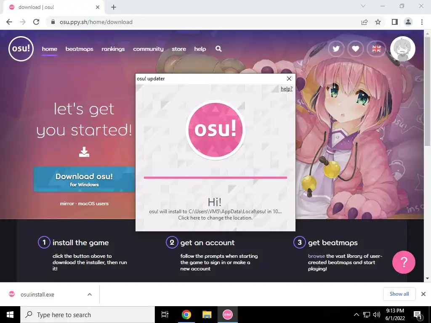Open Task View on the taskbar
Image resolution: width=431 pixels, height=323 pixels.
(165, 315)
